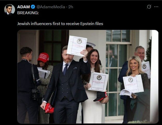The height and width of the screenshot is (125, 162).
Task: Open the poster's profile picture avatar
Action: point(10,10)
